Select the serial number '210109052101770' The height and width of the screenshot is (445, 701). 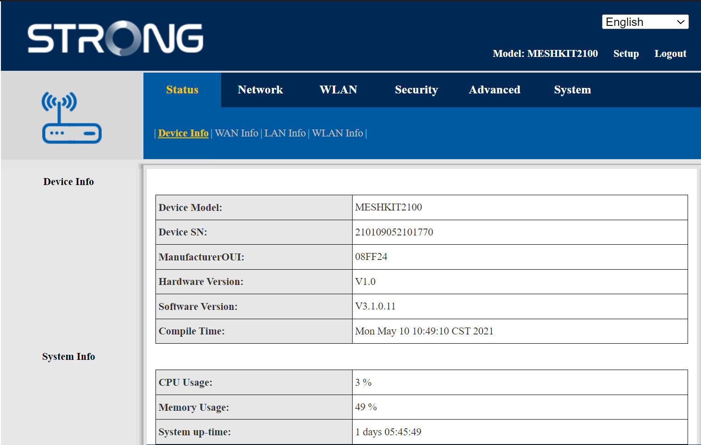(x=394, y=232)
